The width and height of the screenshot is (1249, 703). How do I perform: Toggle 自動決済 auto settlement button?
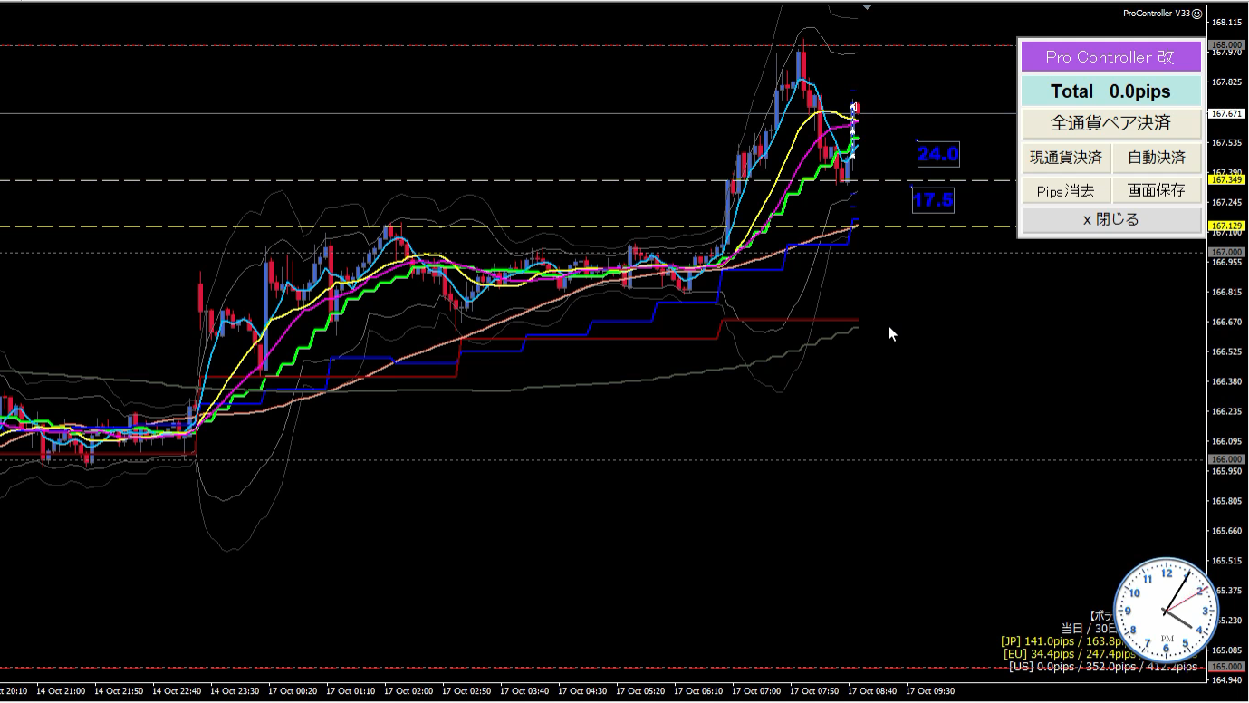tap(1157, 158)
